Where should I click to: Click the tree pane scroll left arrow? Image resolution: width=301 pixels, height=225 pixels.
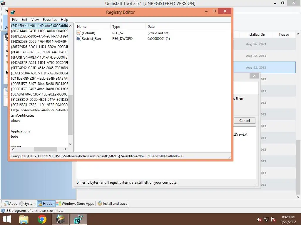[13, 149]
